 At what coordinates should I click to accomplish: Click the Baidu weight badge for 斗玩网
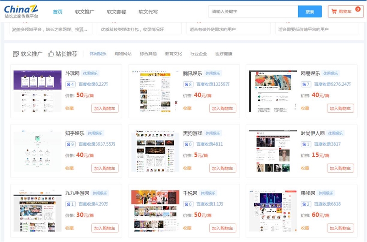click(70, 84)
